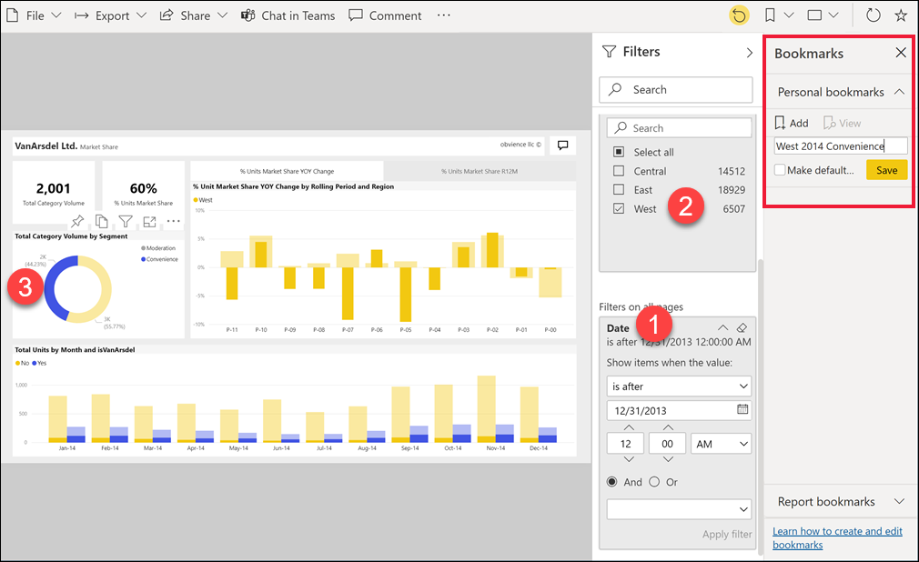The image size is (919, 562).
Task: Switch to % Units Market Share YOY Change tab
Action: [287, 171]
